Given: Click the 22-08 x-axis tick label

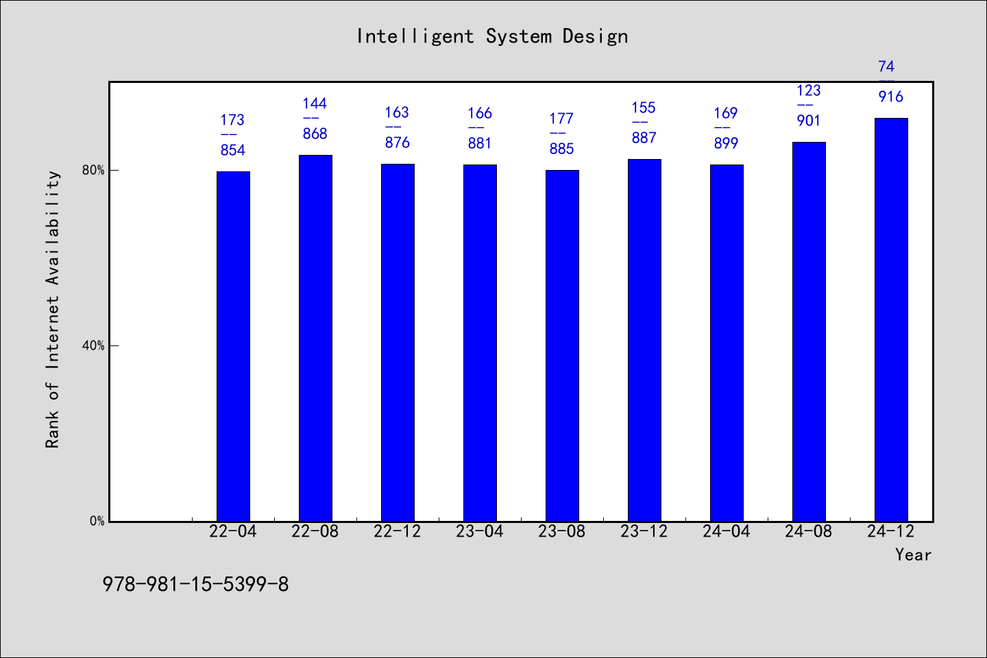Looking at the screenshot, I should pos(315,531).
